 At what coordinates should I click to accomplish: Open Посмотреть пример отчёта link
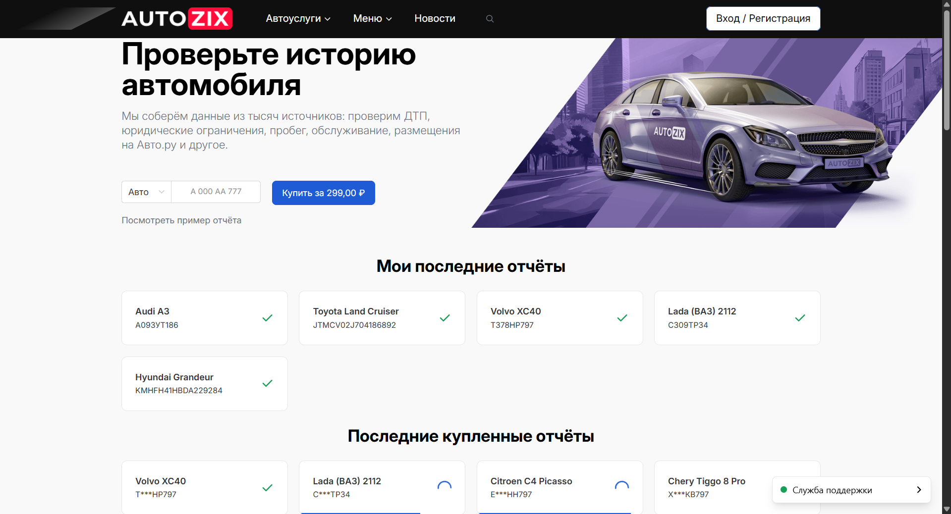[x=181, y=220]
